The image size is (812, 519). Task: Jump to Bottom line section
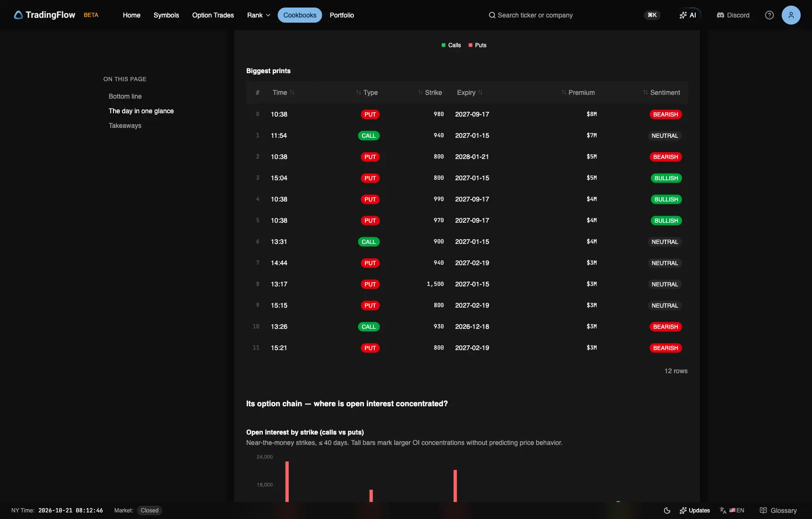125,96
